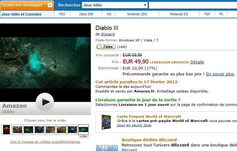237x151 pixels.
Task: Open the En savoir plus link
Action: tap(220, 74)
